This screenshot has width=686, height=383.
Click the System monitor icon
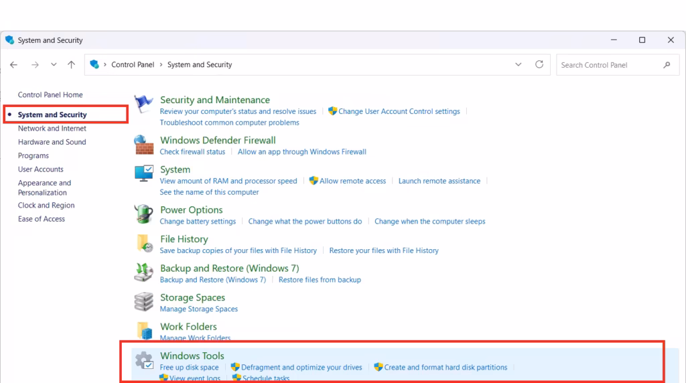(x=143, y=173)
